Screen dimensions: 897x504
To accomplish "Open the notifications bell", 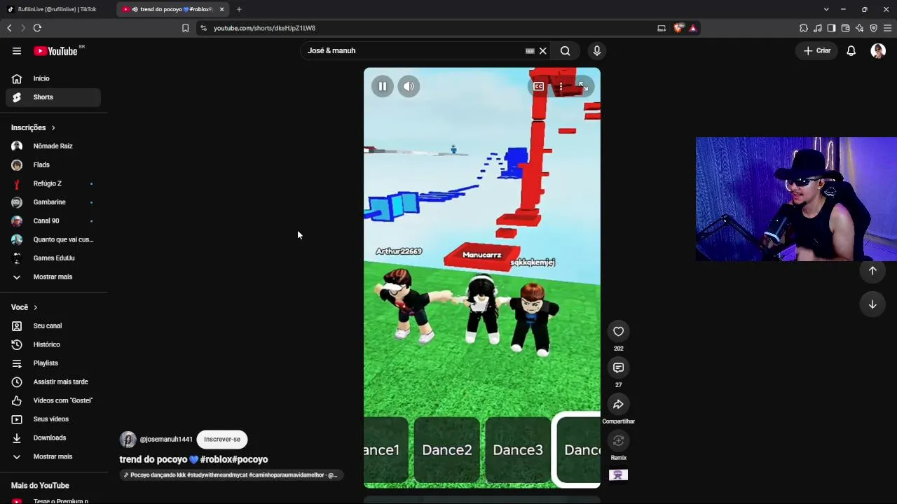I will tap(851, 50).
